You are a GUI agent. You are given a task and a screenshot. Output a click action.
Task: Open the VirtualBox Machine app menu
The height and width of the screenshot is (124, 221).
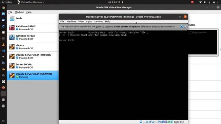point(31,2)
